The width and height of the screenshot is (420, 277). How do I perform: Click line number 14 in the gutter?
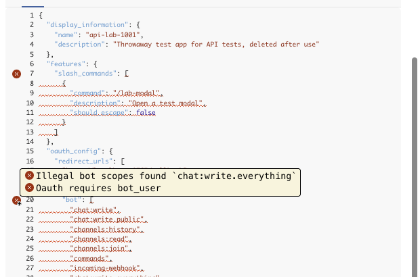pyautogui.click(x=30, y=142)
